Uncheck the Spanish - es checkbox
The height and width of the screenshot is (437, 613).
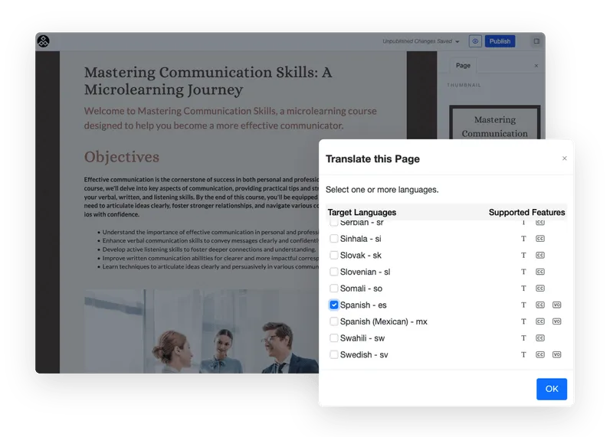pyautogui.click(x=334, y=305)
